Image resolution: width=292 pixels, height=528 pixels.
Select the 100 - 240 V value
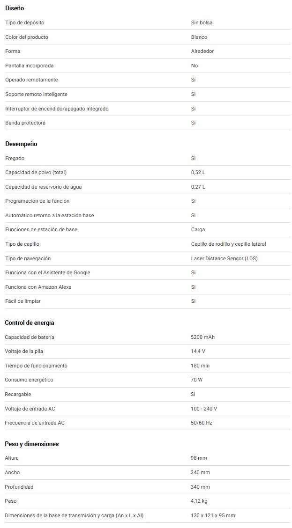point(204,409)
